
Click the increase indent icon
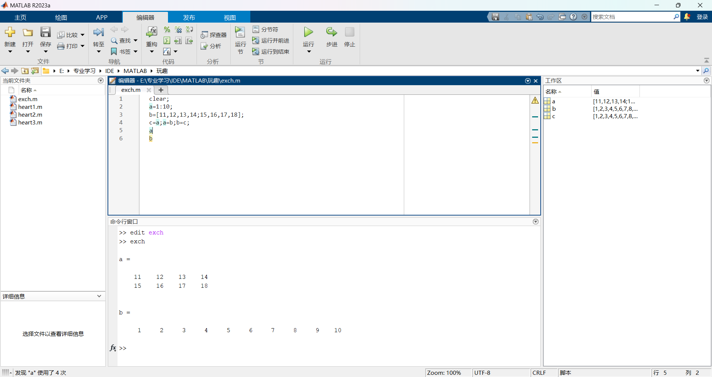[x=178, y=41]
